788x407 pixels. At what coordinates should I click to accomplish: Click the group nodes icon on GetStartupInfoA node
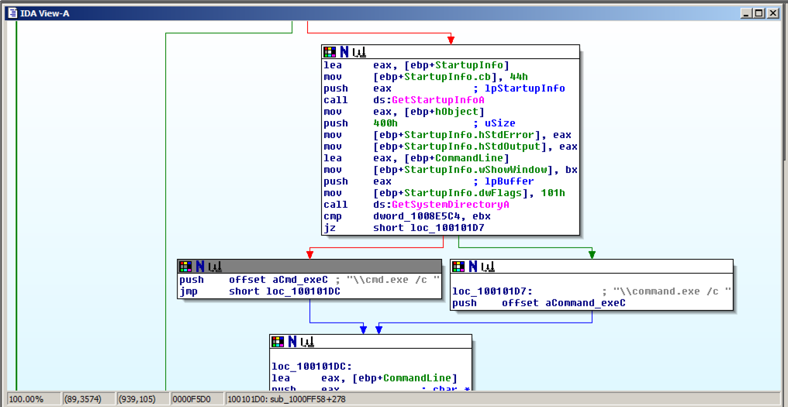359,52
